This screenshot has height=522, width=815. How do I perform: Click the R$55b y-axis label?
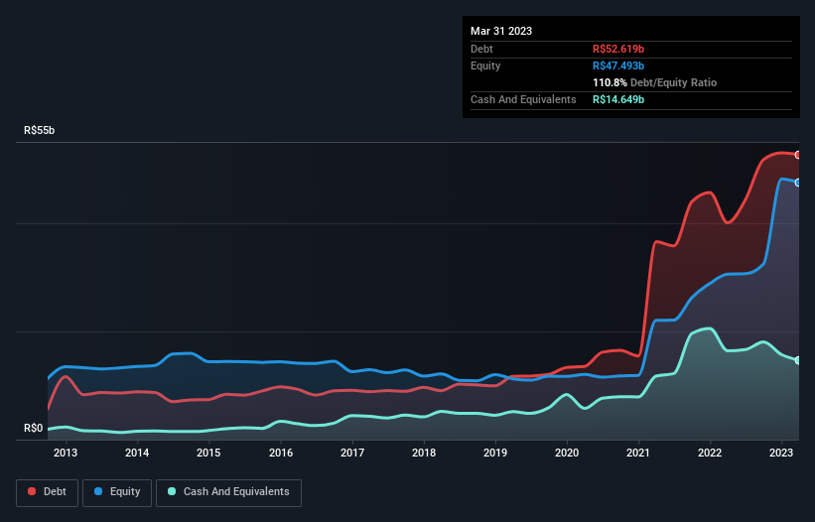click(39, 130)
